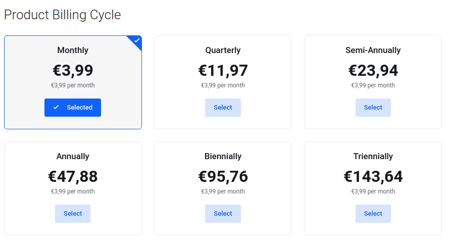Click the €3,99 Monthly large price

[x=73, y=70]
